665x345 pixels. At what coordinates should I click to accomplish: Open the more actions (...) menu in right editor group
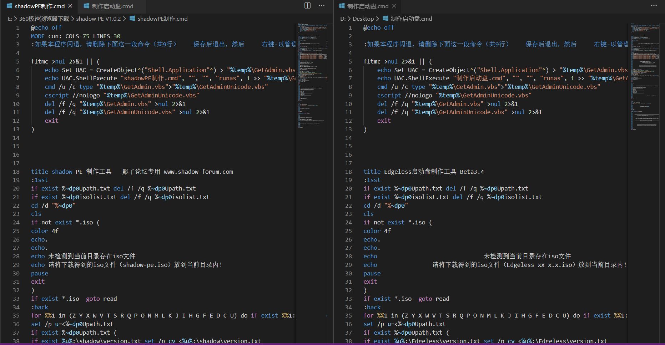point(653,6)
